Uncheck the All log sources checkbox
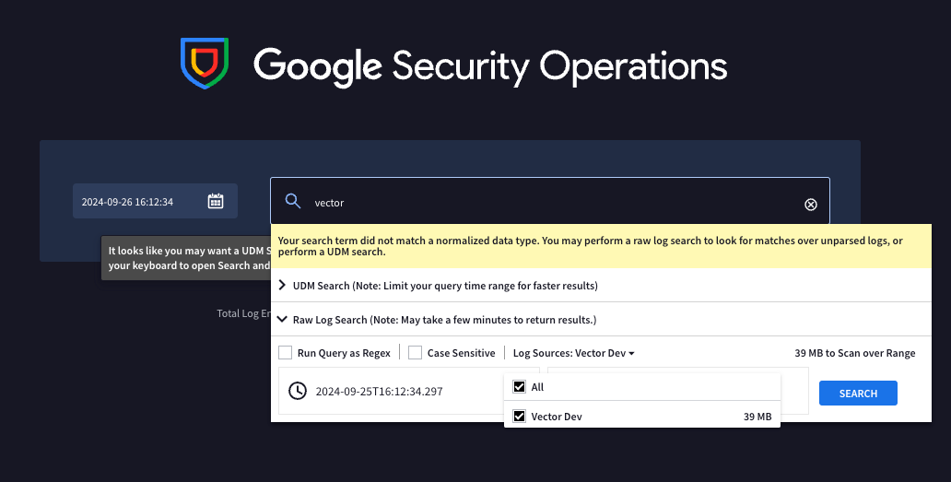This screenshot has width=951, height=482. (520, 387)
